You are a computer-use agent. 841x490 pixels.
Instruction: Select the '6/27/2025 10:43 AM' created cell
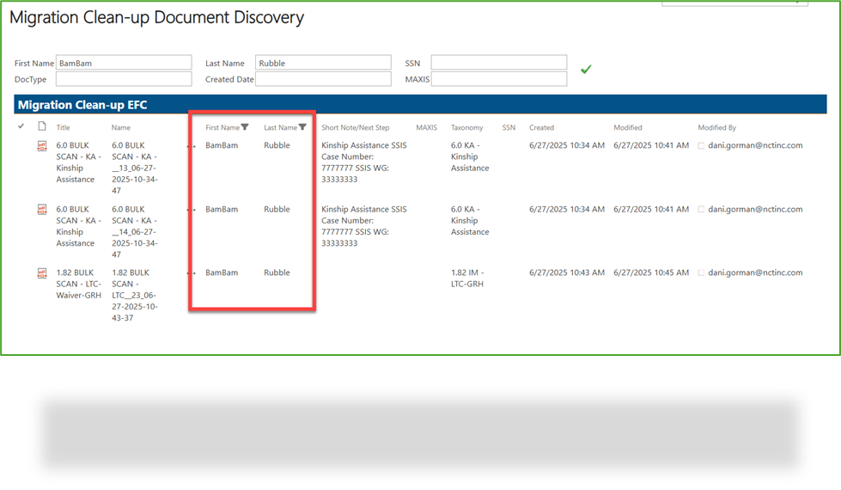(x=567, y=273)
